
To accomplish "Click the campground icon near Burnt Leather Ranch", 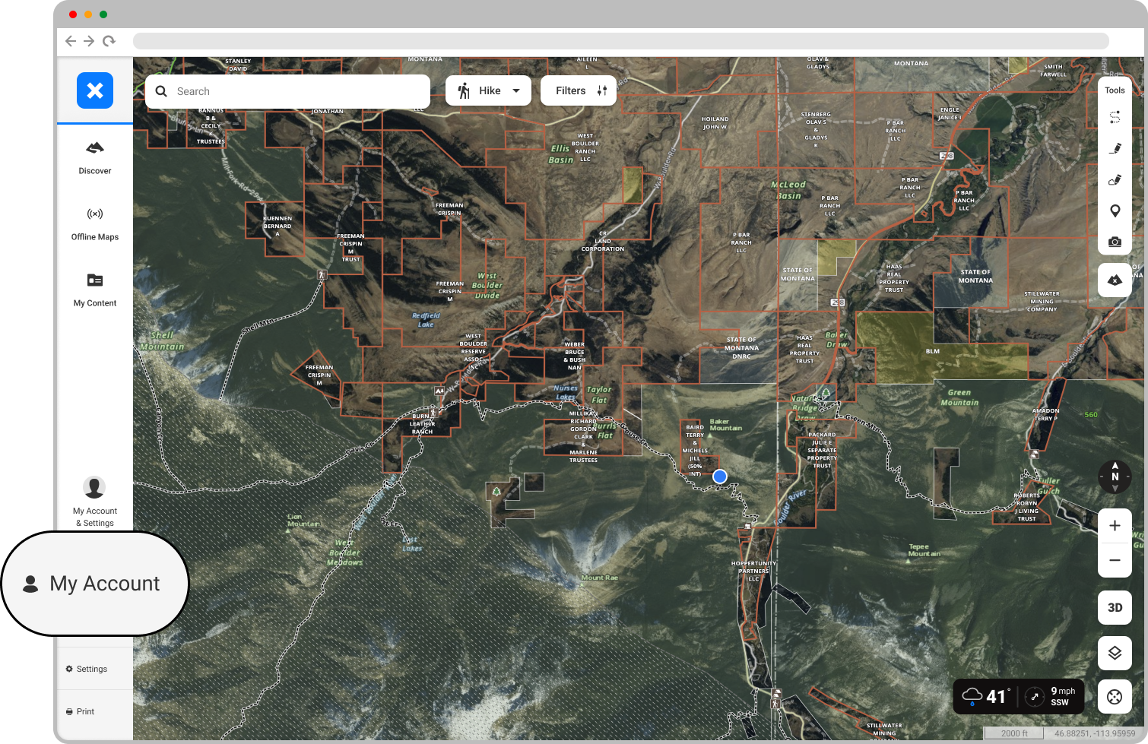I will (439, 391).
